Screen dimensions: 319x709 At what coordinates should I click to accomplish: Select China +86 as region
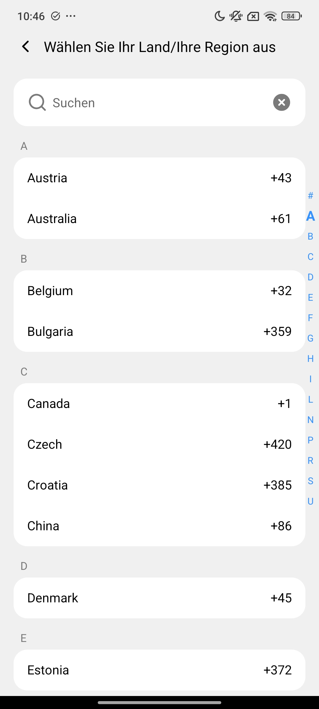point(159,526)
